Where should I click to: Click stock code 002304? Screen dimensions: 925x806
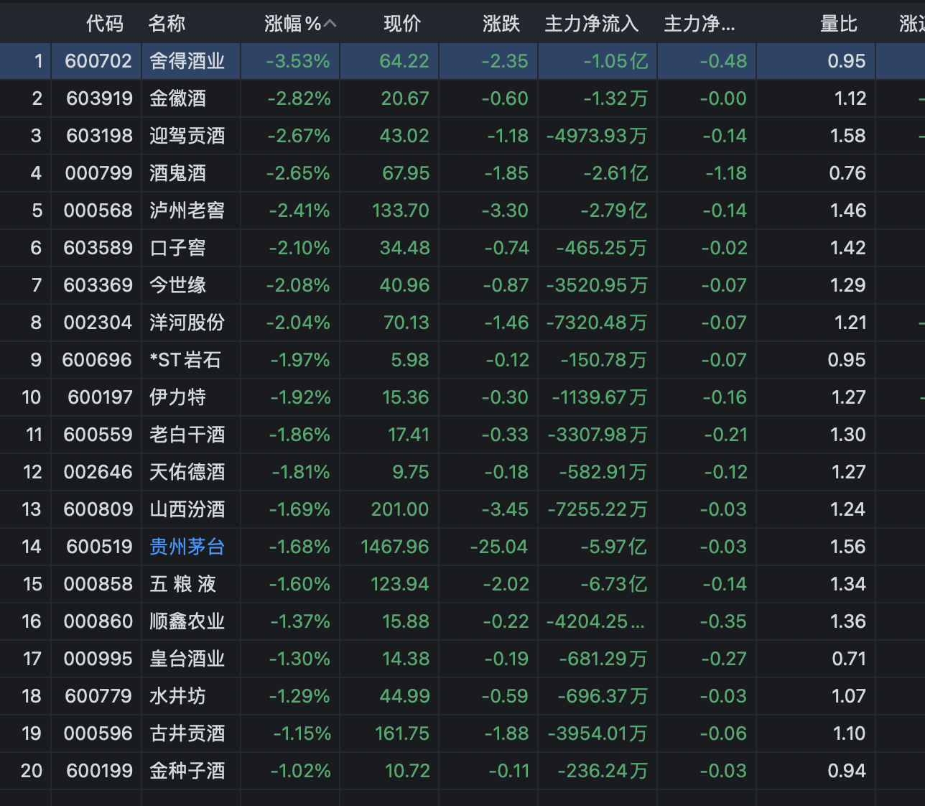pos(98,323)
